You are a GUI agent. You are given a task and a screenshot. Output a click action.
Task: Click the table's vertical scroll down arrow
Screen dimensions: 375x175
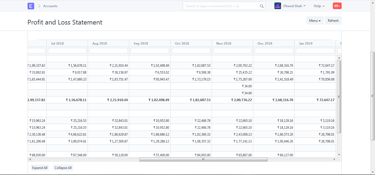tap(339, 155)
